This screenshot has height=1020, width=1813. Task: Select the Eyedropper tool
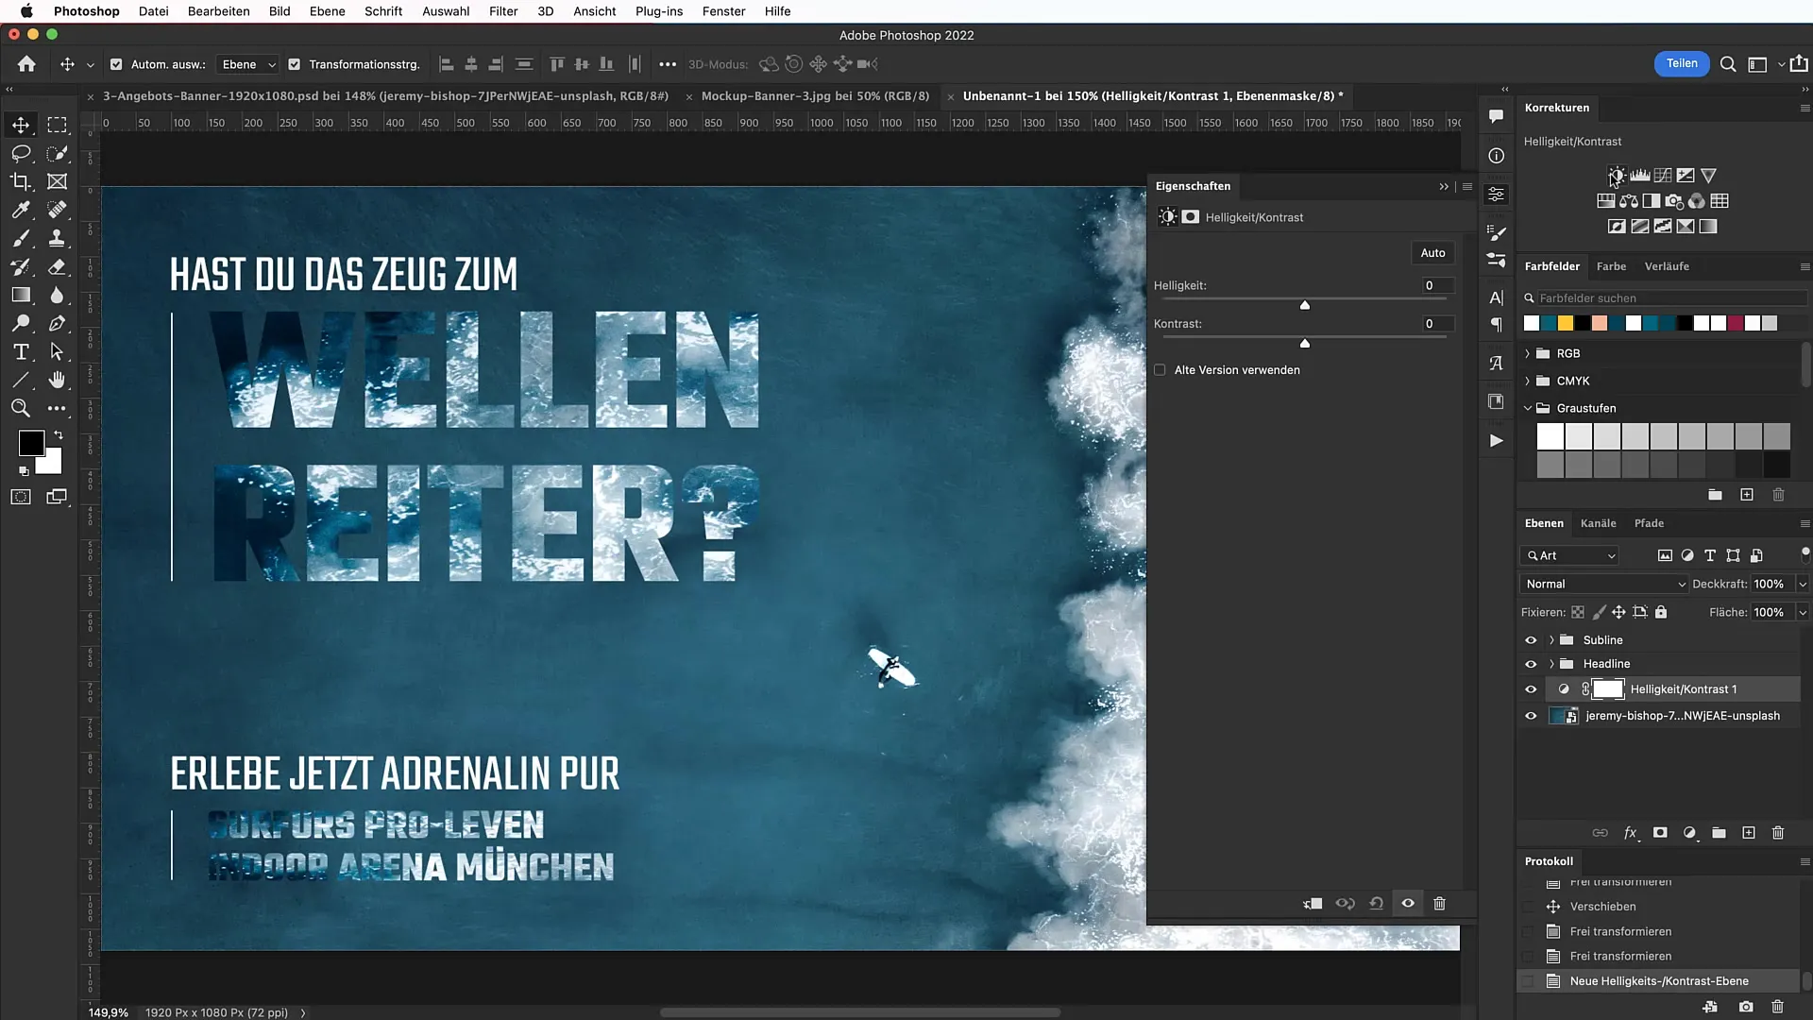coord(21,210)
